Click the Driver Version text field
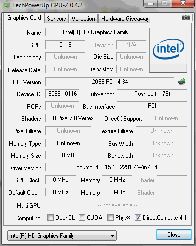This screenshot has height=246, width=196. coord(116,167)
